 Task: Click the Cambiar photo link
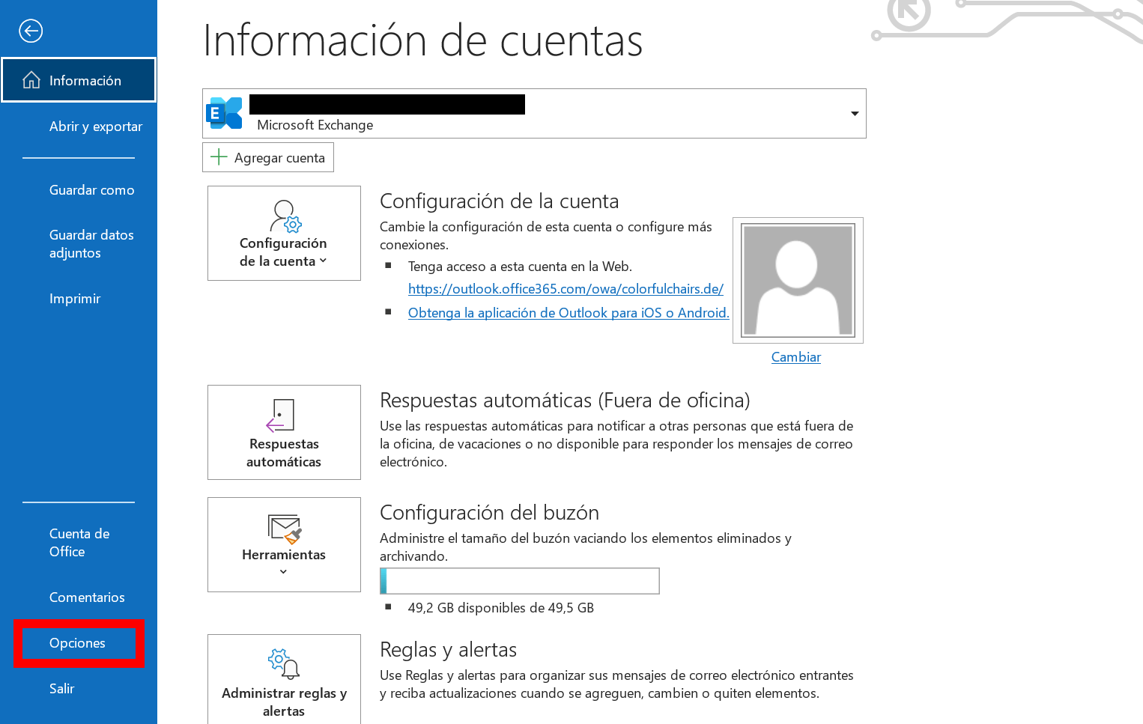796,357
